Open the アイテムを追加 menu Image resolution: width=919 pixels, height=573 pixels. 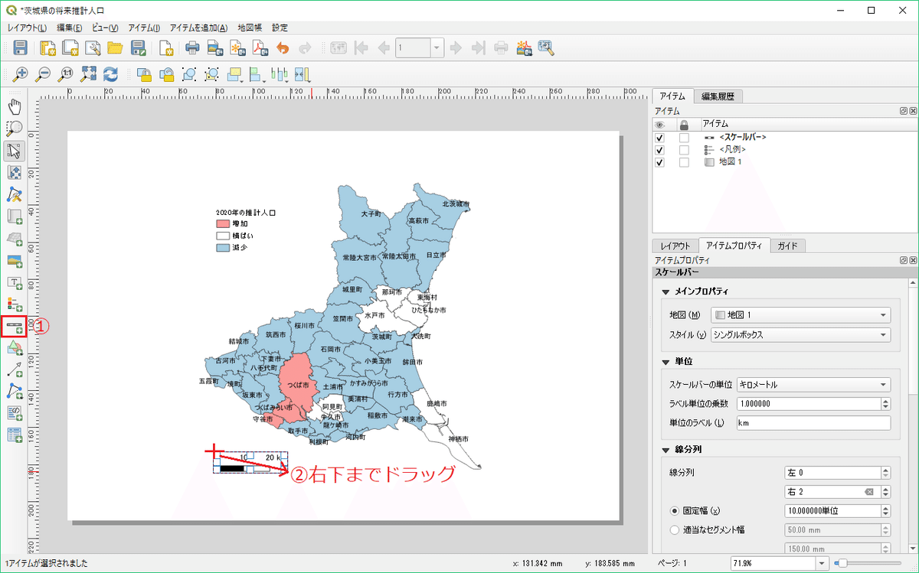tap(198, 28)
